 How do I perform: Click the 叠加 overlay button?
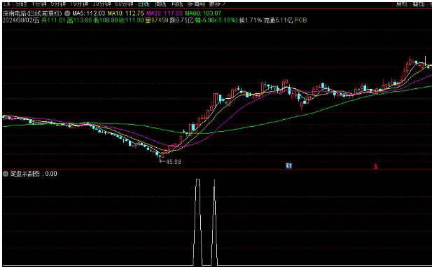(x=419, y=4)
